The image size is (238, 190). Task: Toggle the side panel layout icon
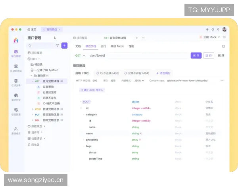click(x=223, y=46)
